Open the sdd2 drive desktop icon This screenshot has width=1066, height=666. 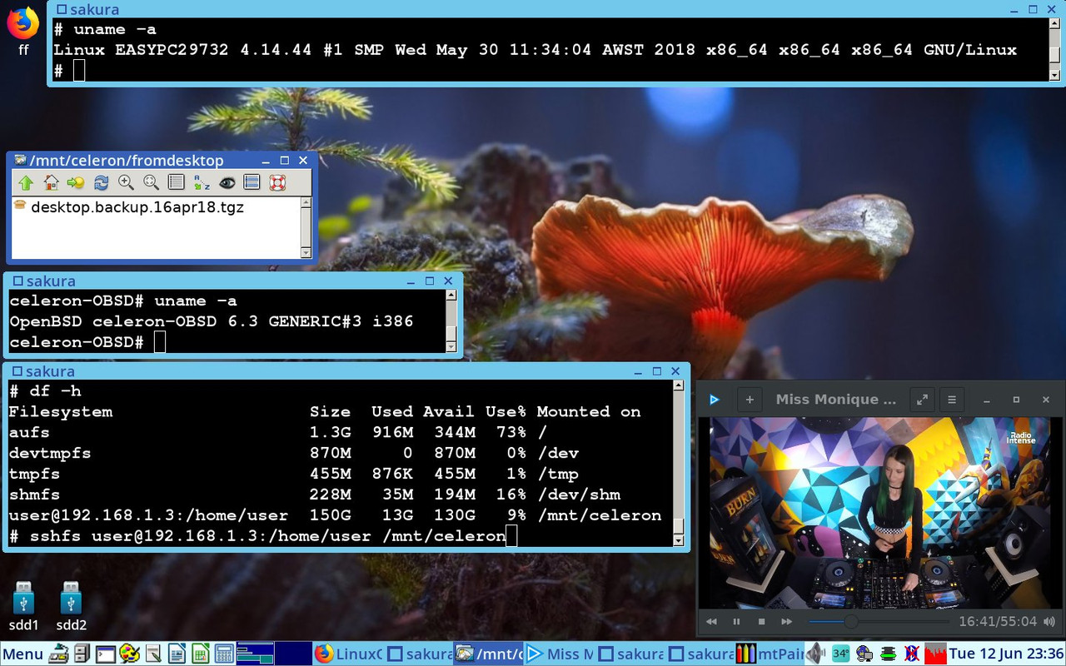coord(72,606)
